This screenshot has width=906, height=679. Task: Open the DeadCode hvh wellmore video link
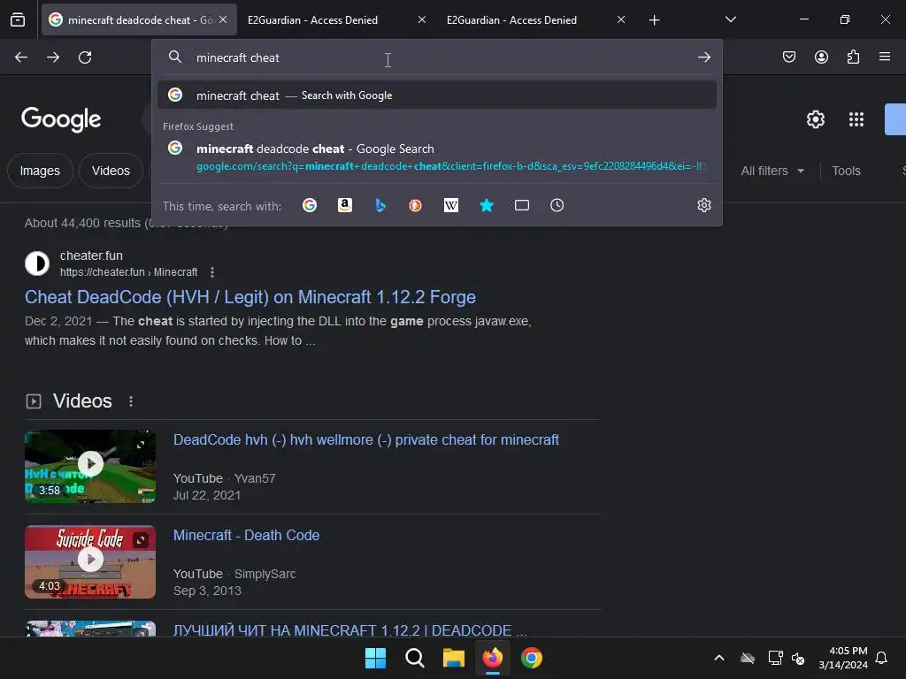[366, 440]
